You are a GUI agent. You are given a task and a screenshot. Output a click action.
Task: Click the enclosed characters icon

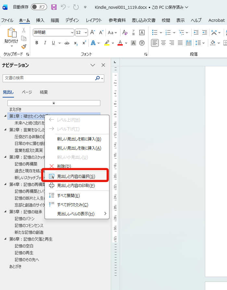point(142,43)
